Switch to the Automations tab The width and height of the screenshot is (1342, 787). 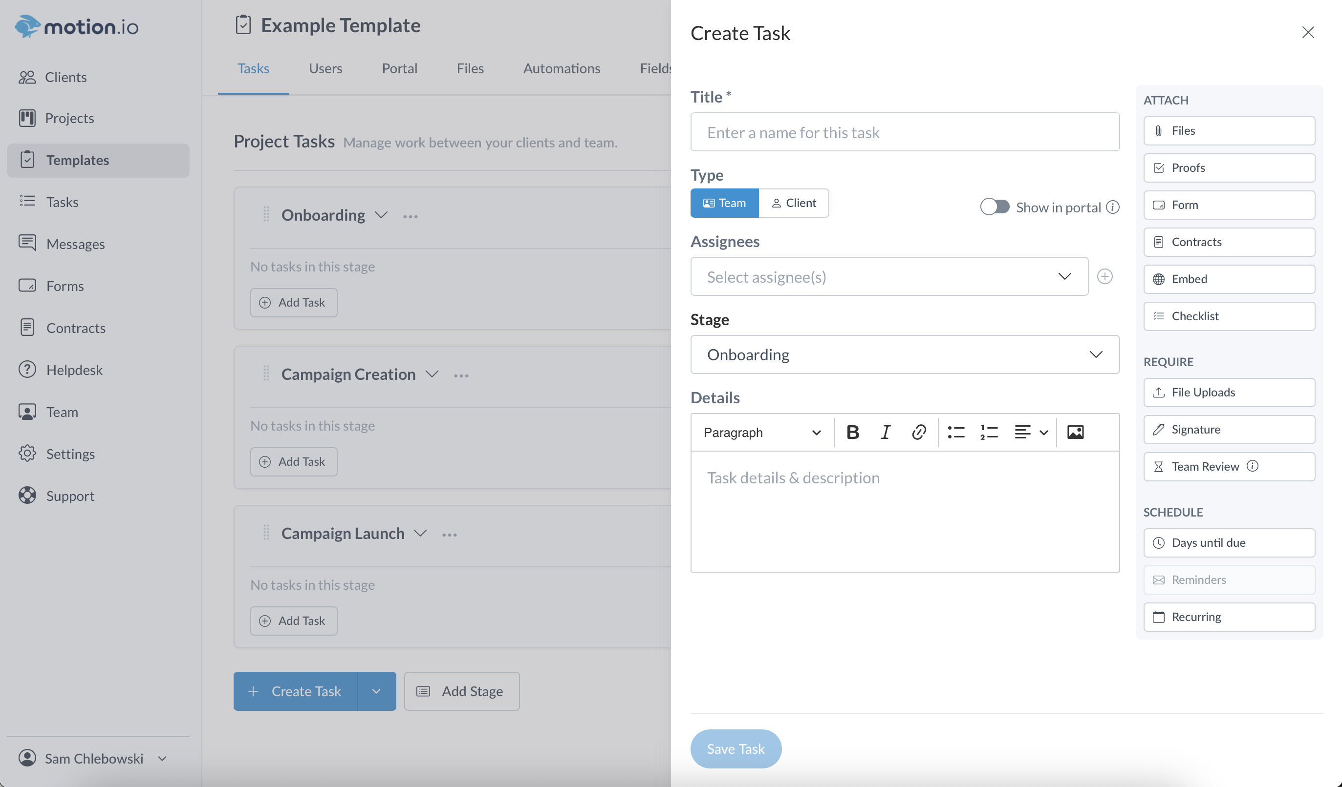(x=562, y=68)
